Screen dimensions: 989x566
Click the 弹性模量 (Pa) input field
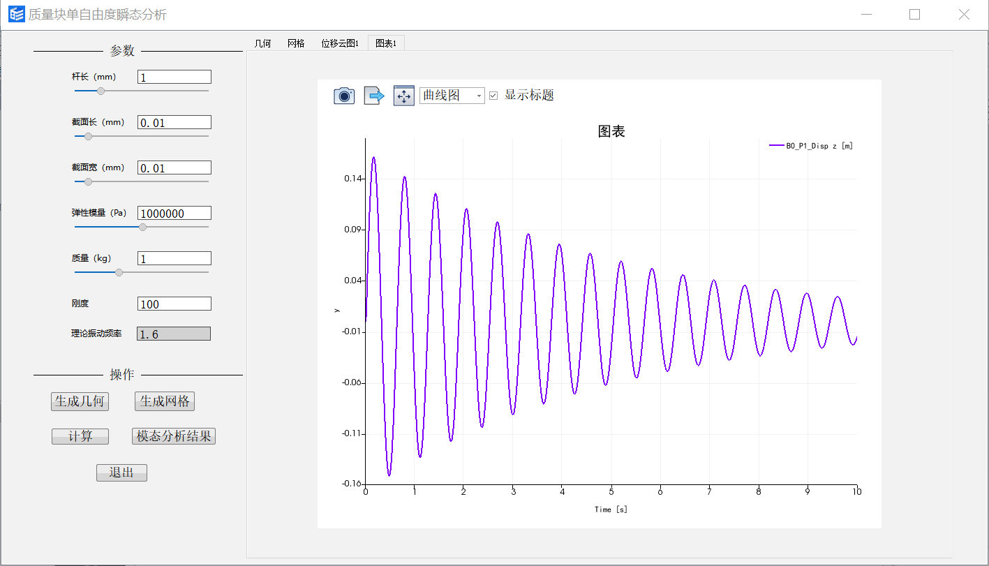click(174, 214)
